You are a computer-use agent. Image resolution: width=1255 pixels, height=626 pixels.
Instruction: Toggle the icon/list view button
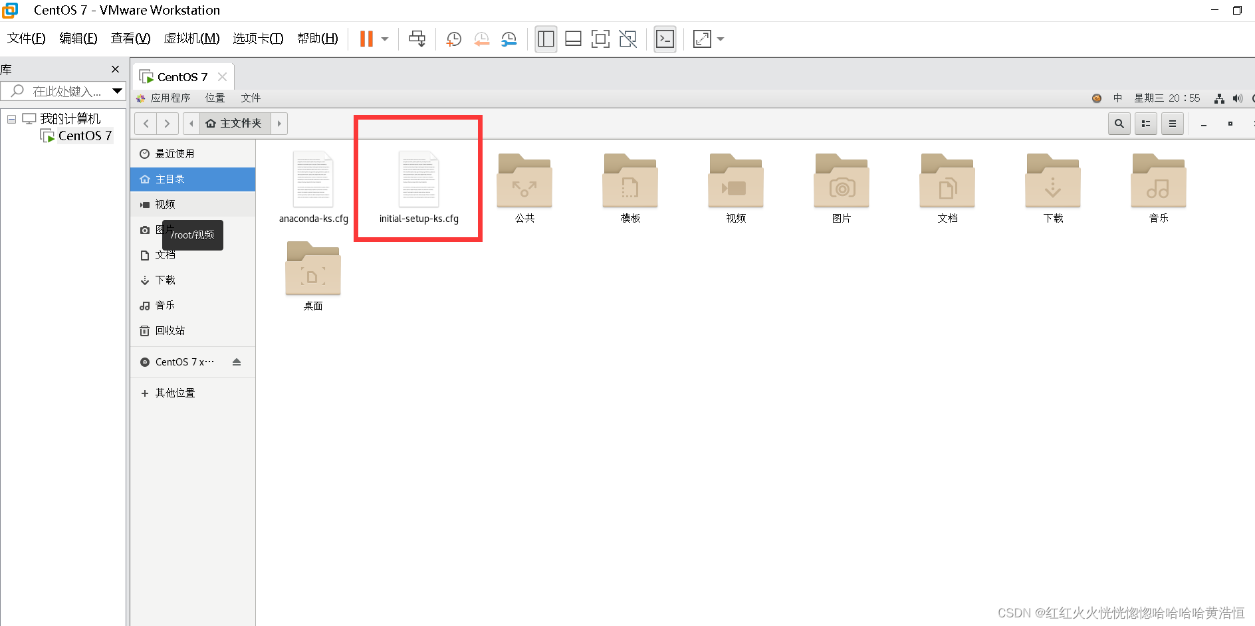pyautogui.click(x=1146, y=124)
